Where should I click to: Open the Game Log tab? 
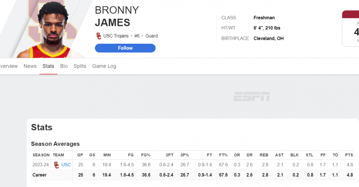(x=104, y=66)
